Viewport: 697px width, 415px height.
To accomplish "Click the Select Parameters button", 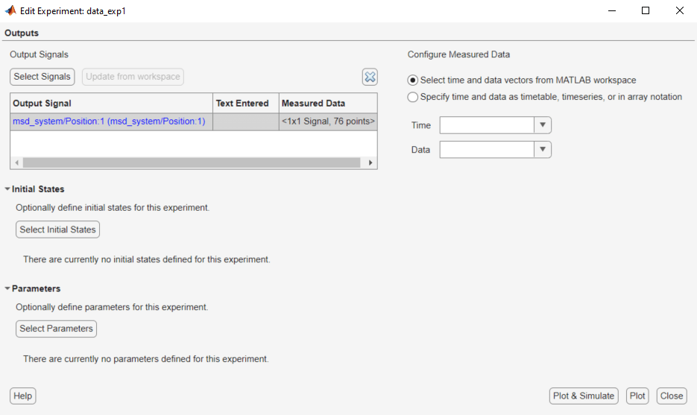I will click(x=57, y=329).
